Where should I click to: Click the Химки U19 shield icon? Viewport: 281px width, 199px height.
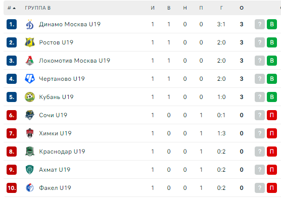point(30,133)
